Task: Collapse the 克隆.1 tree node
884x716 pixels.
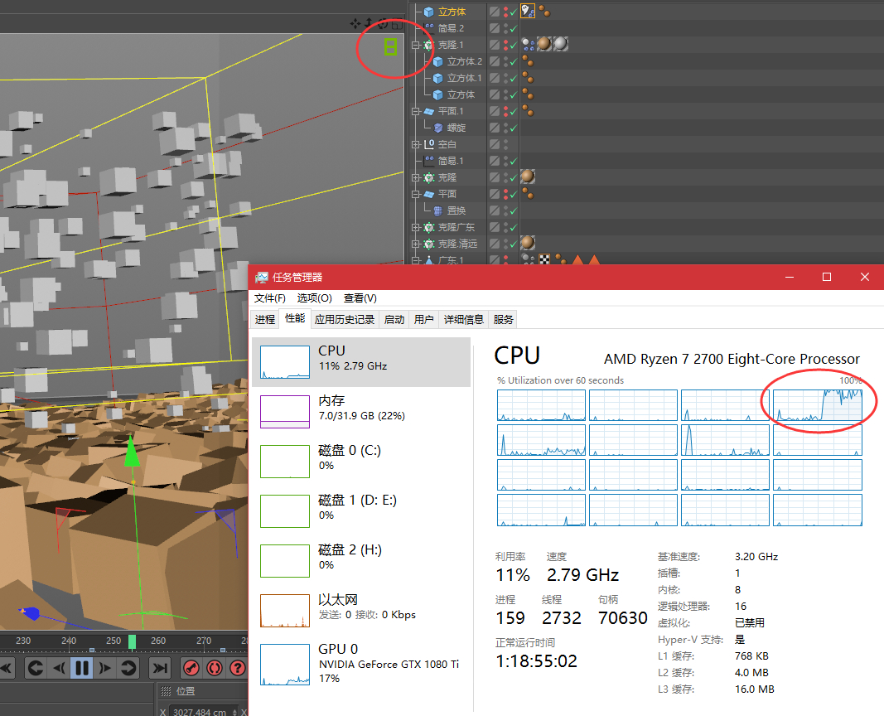Action: point(417,45)
